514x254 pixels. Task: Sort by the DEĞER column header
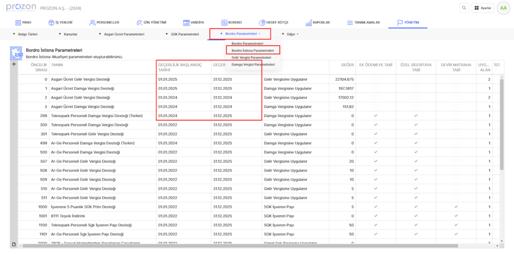click(x=347, y=64)
